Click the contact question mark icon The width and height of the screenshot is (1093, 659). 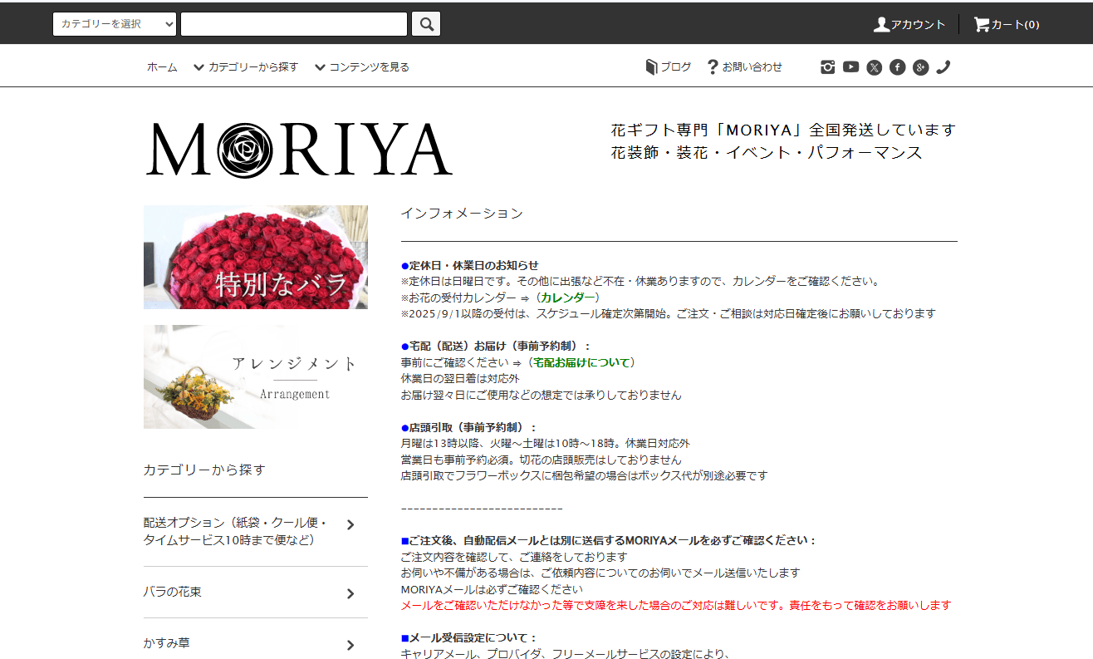click(x=713, y=67)
